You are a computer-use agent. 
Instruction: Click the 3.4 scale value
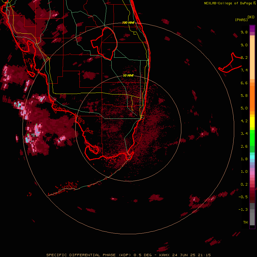tap(244, 134)
